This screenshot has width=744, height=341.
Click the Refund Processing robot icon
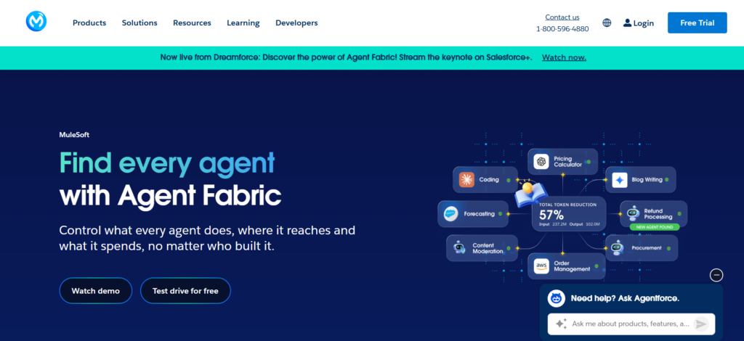(633, 213)
